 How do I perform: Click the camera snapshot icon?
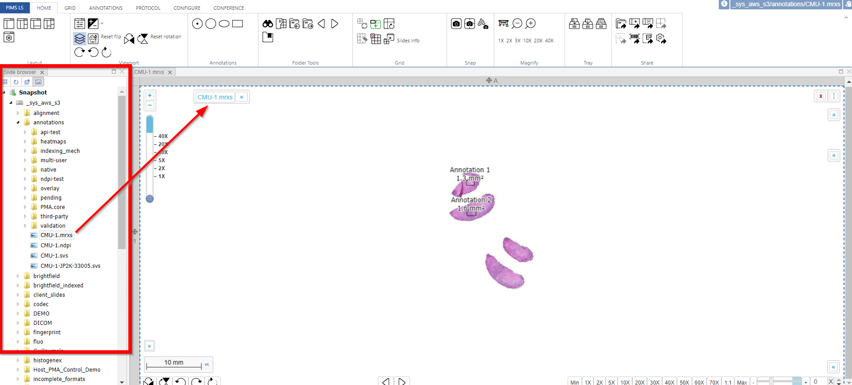[x=456, y=24]
